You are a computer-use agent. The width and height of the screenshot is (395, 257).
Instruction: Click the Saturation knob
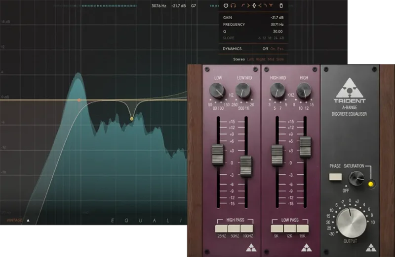click(x=356, y=178)
